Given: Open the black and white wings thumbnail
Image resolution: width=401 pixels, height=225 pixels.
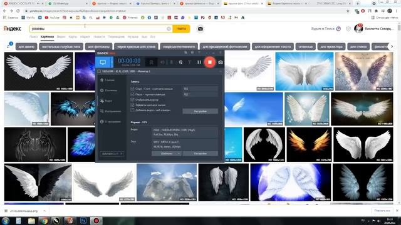Looking at the screenshot, I should [38, 182].
